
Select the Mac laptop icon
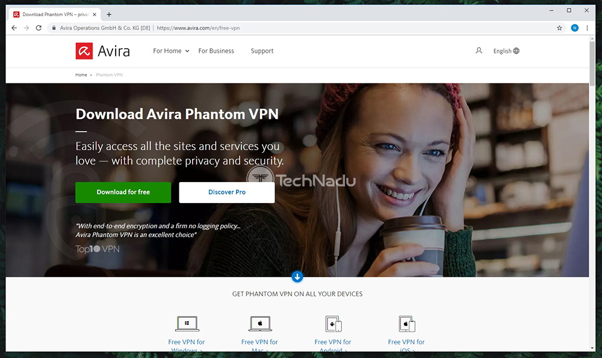(x=260, y=324)
